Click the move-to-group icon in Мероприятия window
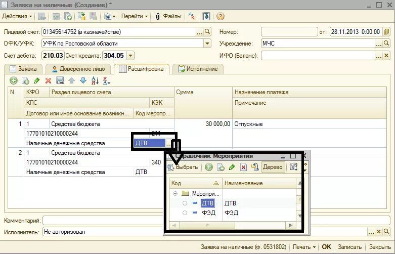 (x=255, y=167)
